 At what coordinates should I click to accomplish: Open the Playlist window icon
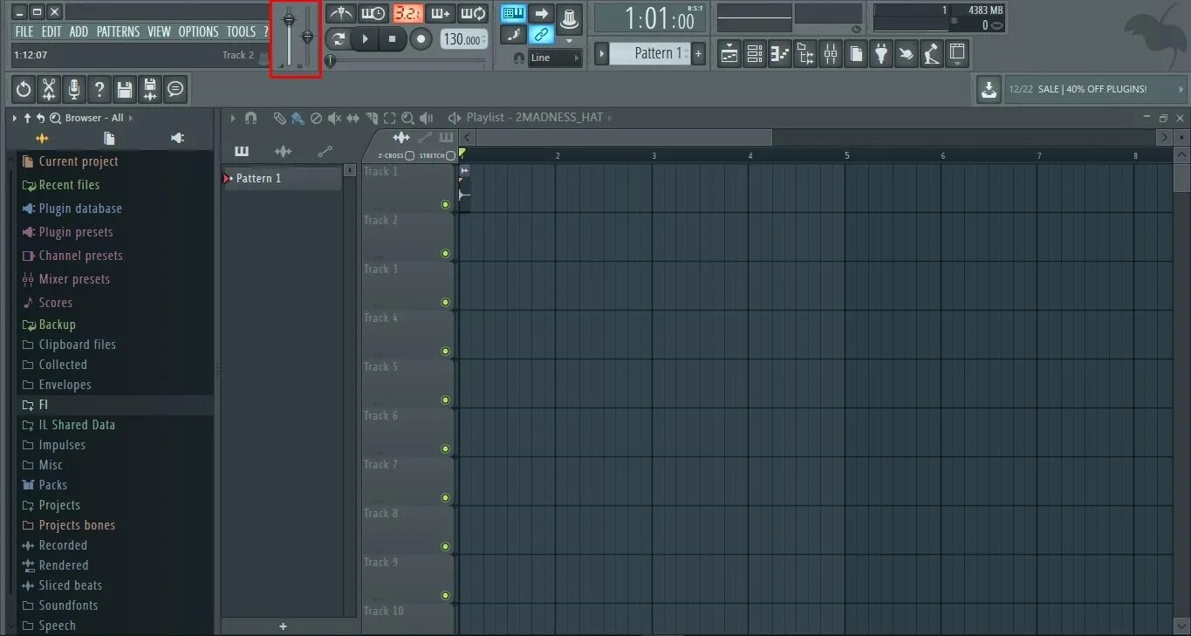coord(729,54)
